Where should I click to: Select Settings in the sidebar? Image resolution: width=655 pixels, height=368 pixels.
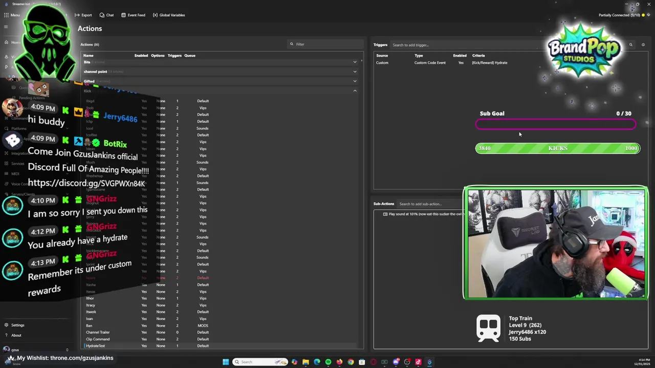[x=18, y=325]
